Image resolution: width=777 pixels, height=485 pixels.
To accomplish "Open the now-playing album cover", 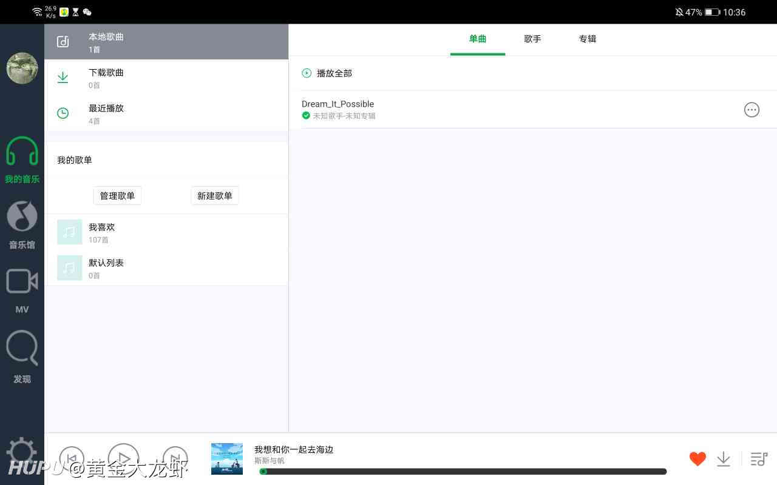I will (227, 458).
